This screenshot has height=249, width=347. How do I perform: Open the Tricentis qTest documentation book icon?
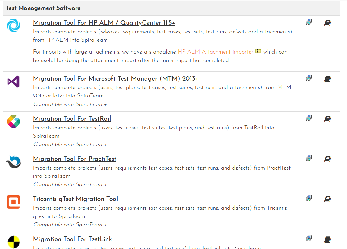tap(328, 199)
